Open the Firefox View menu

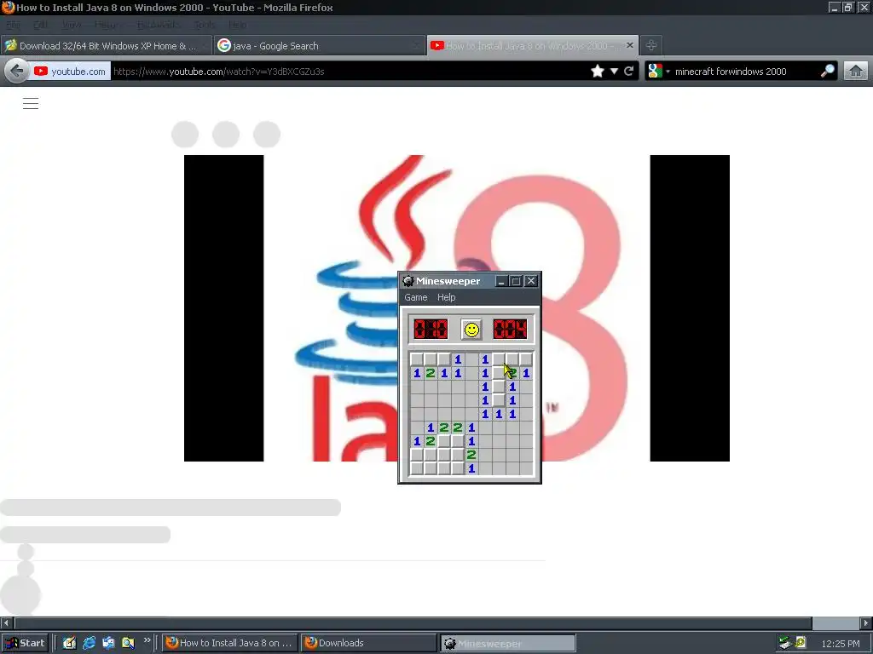[x=72, y=25]
